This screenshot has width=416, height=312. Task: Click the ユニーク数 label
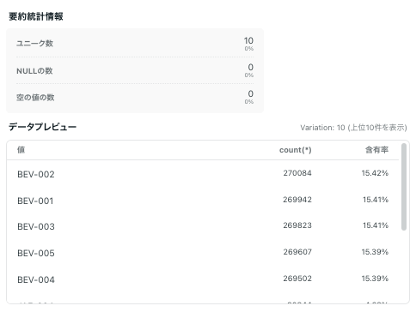[x=34, y=44]
